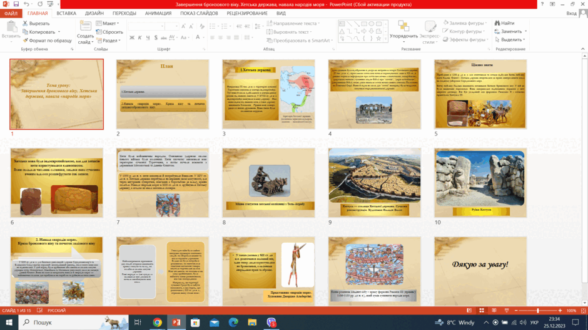The height and width of the screenshot is (330, 588).
Task: Click the Вход sign-in link
Action: (x=571, y=14)
